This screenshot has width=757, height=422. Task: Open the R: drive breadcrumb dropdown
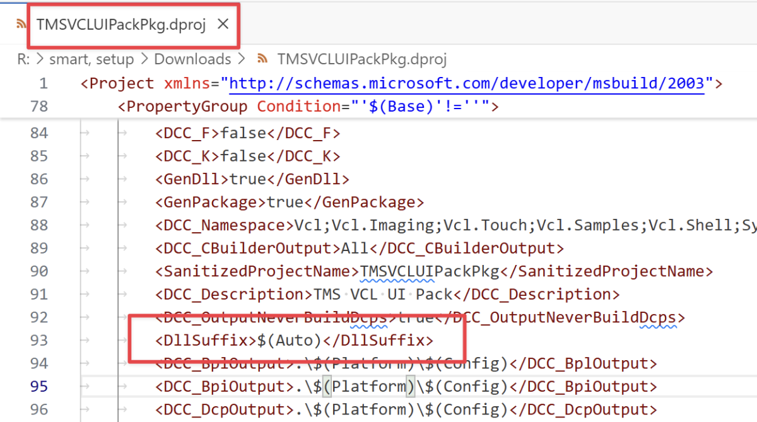click(x=23, y=59)
